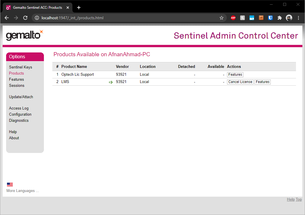Image resolution: width=305 pixels, height=215 pixels.
Task: Click the browser back arrow
Action: (7, 18)
